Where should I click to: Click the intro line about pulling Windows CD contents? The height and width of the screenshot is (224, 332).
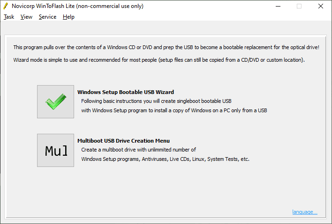tap(166, 47)
